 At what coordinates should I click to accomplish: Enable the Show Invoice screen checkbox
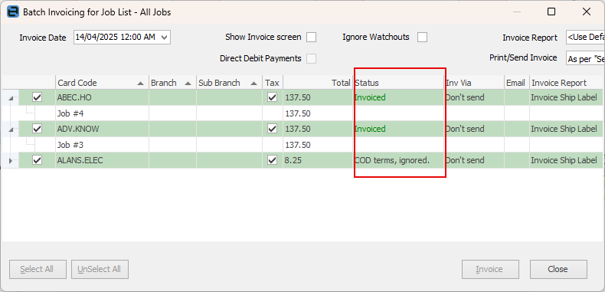(311, 38)
